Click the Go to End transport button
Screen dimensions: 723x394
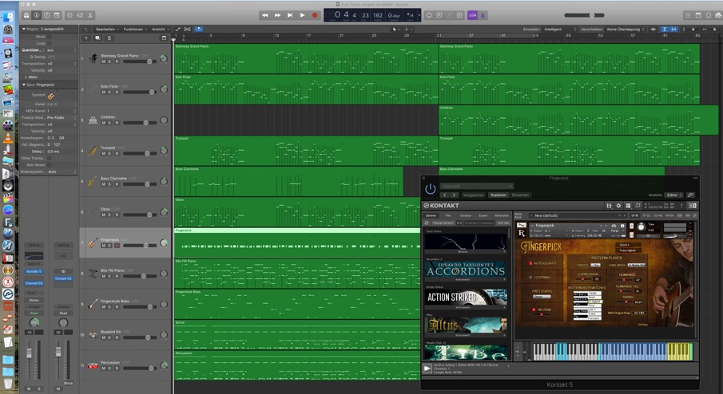289,15
